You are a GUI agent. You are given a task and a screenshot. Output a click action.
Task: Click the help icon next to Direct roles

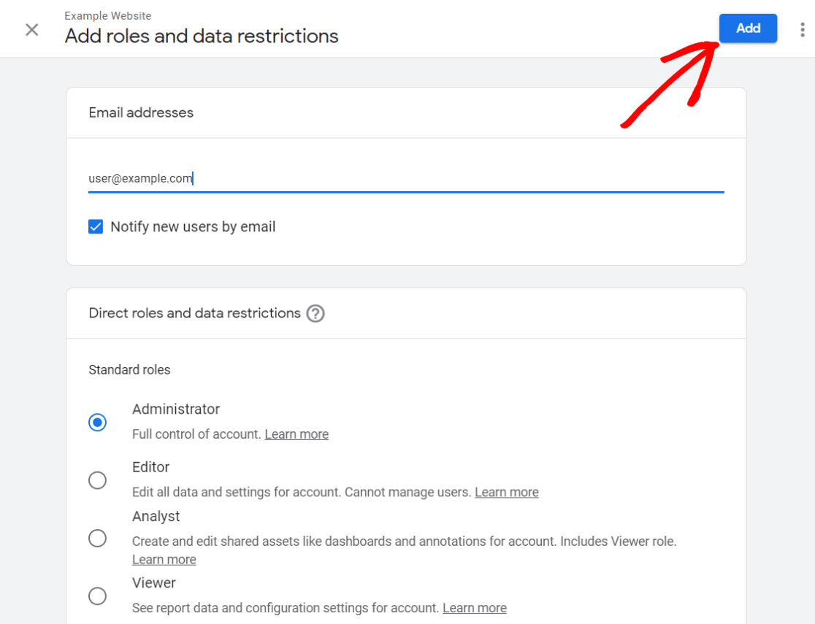coord(315,313)
